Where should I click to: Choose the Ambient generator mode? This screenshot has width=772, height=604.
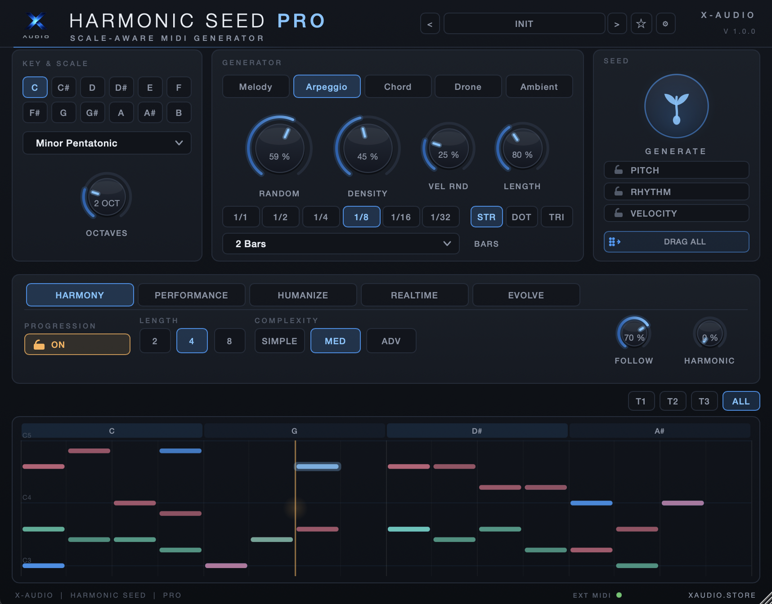click(539, 86)
